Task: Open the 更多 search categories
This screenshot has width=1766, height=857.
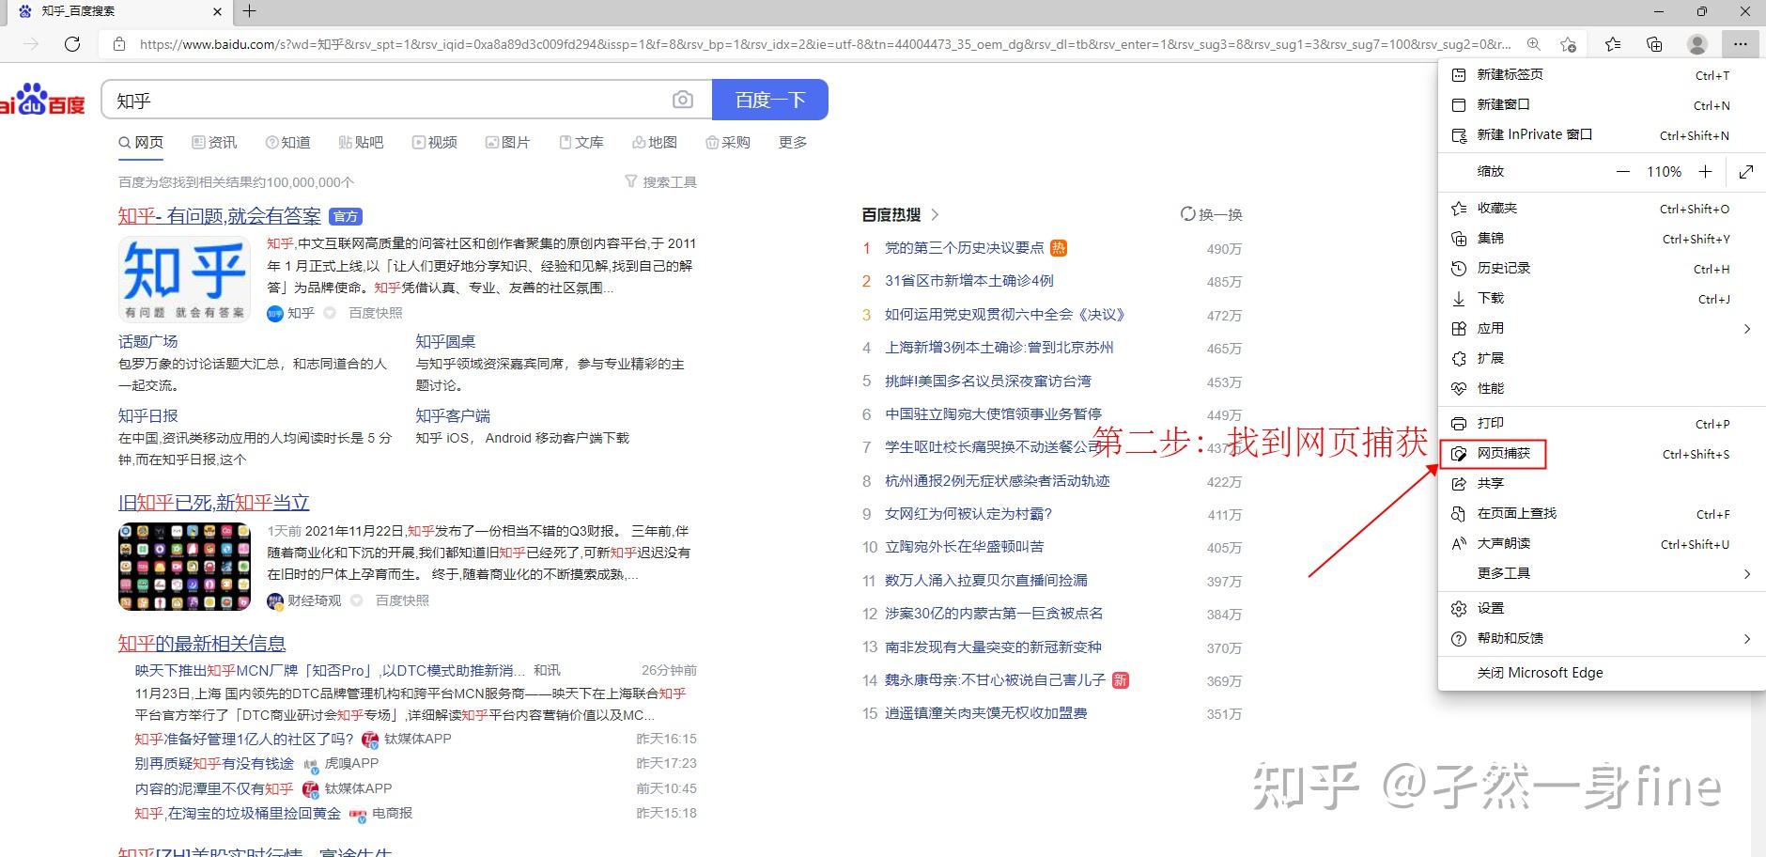Action: 793,142
